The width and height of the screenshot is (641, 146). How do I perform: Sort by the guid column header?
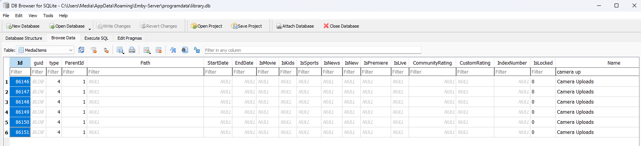(39, 63)
